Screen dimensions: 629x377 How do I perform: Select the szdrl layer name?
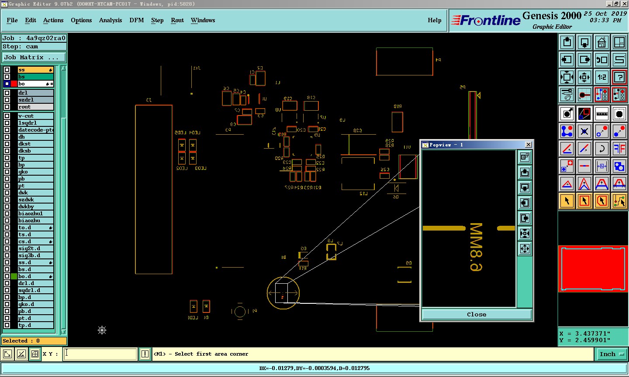click(35, 100)
